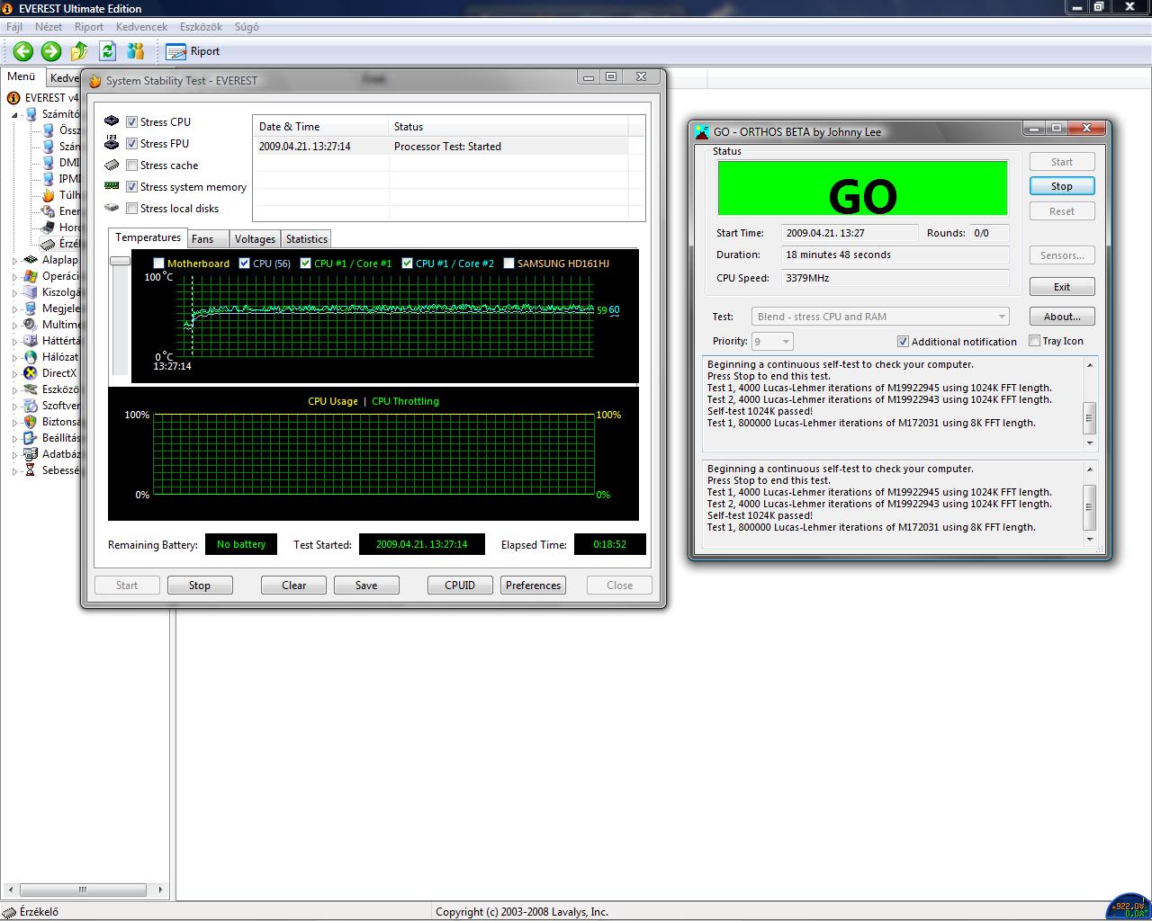
Task: Open the Nézet menu
Action: (x=49, y=27)
